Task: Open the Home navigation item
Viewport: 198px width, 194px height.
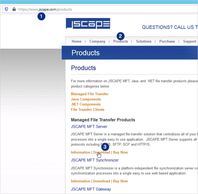Action: tap(76, 41)
